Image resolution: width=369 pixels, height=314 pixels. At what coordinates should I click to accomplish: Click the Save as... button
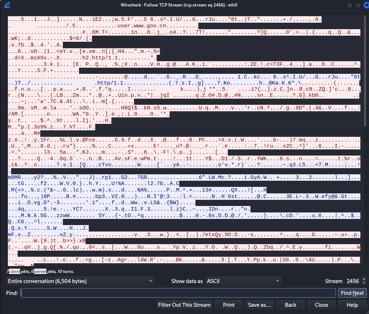259,305
